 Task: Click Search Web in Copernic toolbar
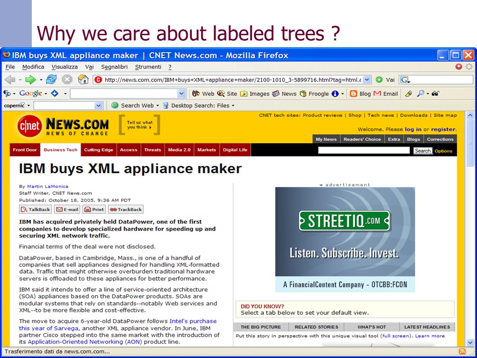[x=133, y=105]
